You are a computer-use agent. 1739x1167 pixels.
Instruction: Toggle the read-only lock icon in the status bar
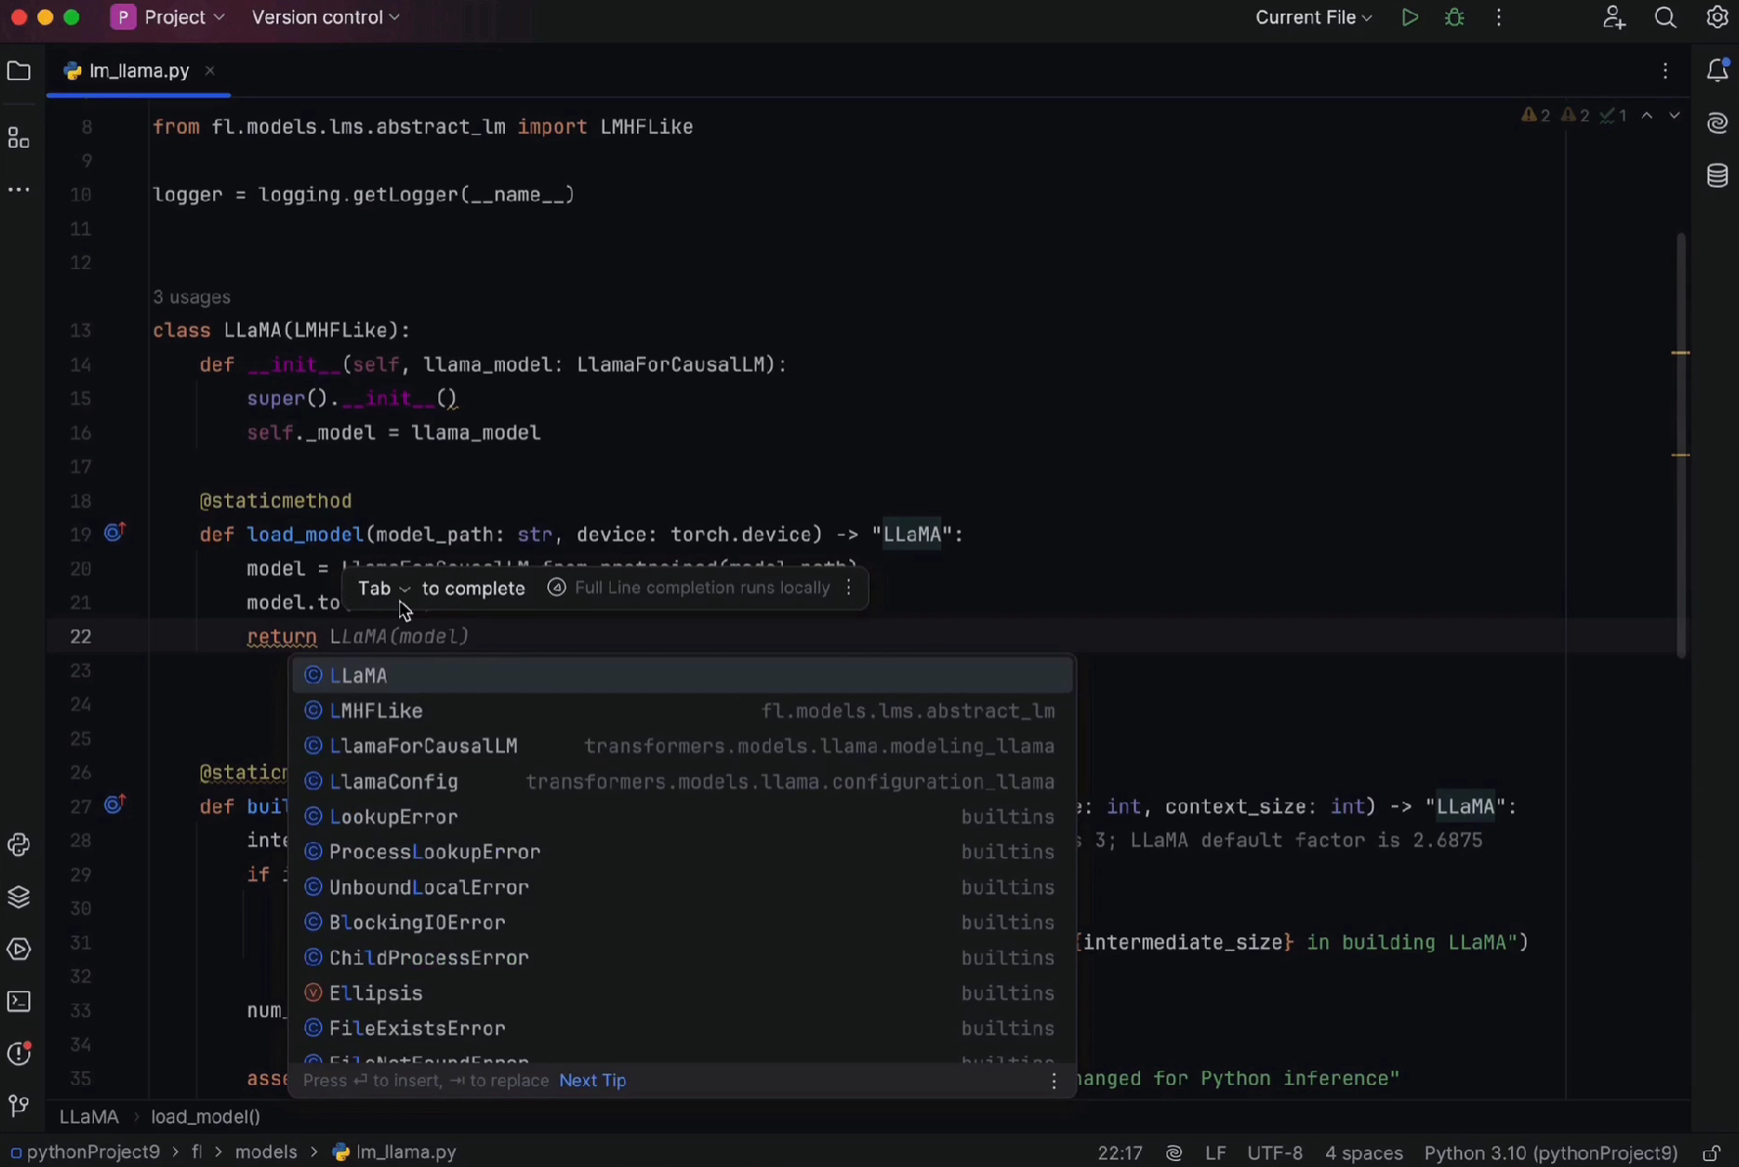pos(1712,1153)
